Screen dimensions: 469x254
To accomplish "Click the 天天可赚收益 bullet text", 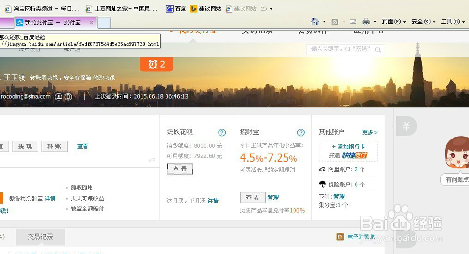I will pos(87,198).
